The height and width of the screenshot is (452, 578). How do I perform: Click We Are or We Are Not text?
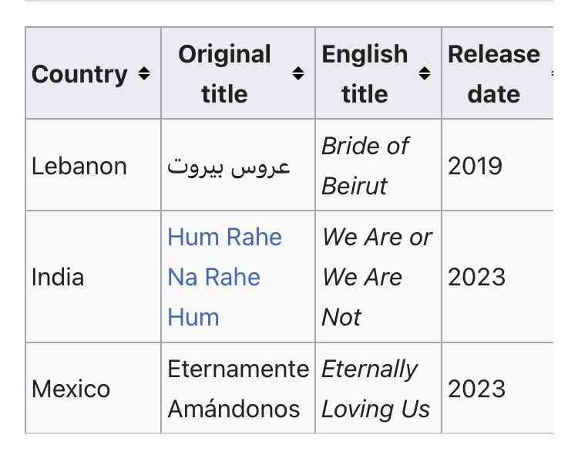tap(376, 277)
